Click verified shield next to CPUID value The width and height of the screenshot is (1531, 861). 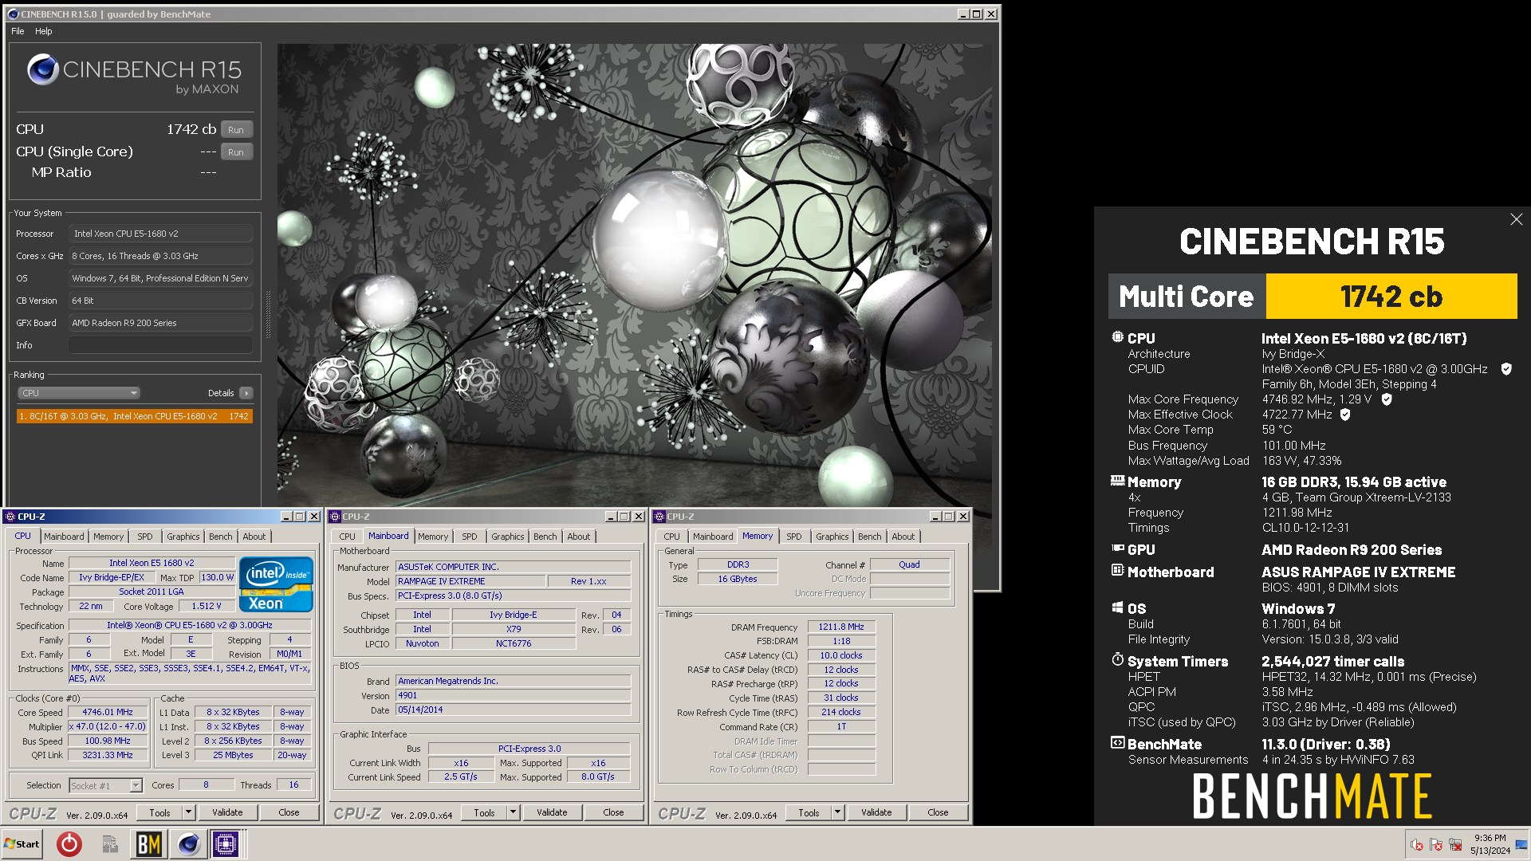point(1506,369)
